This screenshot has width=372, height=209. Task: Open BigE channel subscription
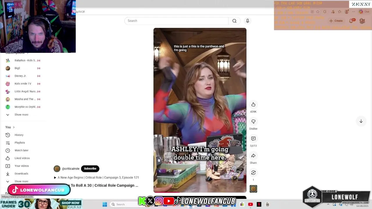tap(23, 68)
